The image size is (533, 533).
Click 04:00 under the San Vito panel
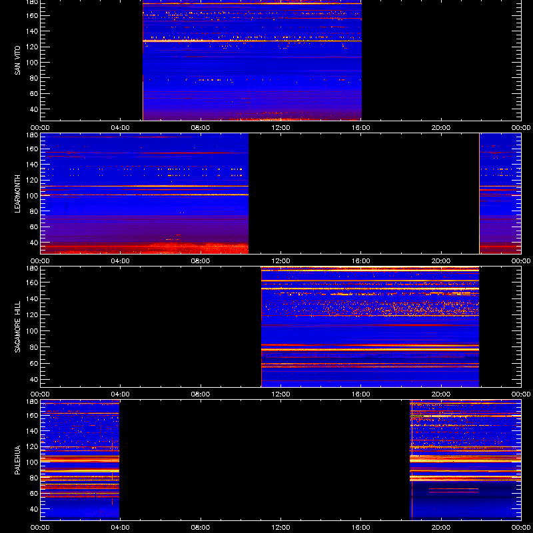[x=121, y=128]
